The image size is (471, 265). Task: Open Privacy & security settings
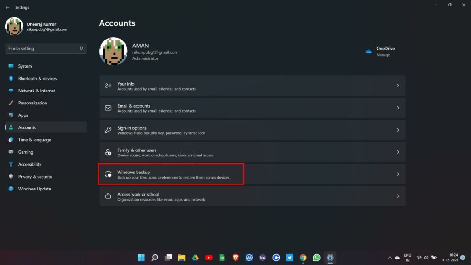(35, 176)
